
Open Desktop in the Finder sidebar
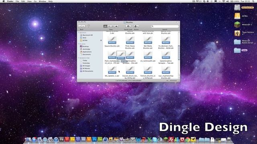(84, 46)
